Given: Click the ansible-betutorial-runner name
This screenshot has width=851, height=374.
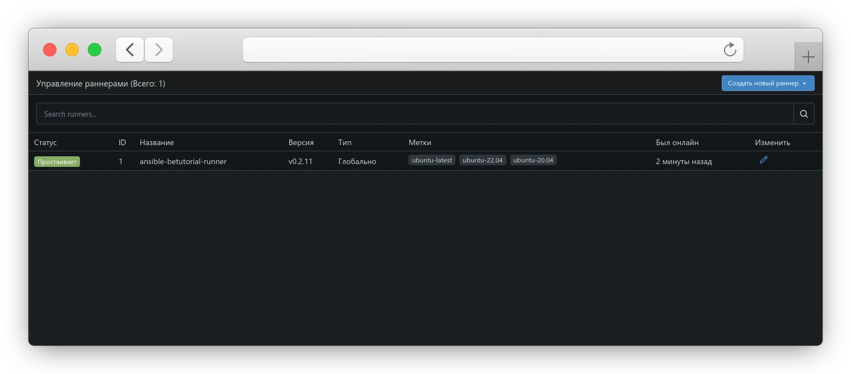Looking at the screenshot, I should [183, 161].
